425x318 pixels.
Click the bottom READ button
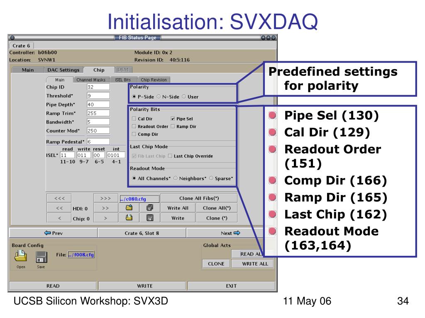point(53,286)
